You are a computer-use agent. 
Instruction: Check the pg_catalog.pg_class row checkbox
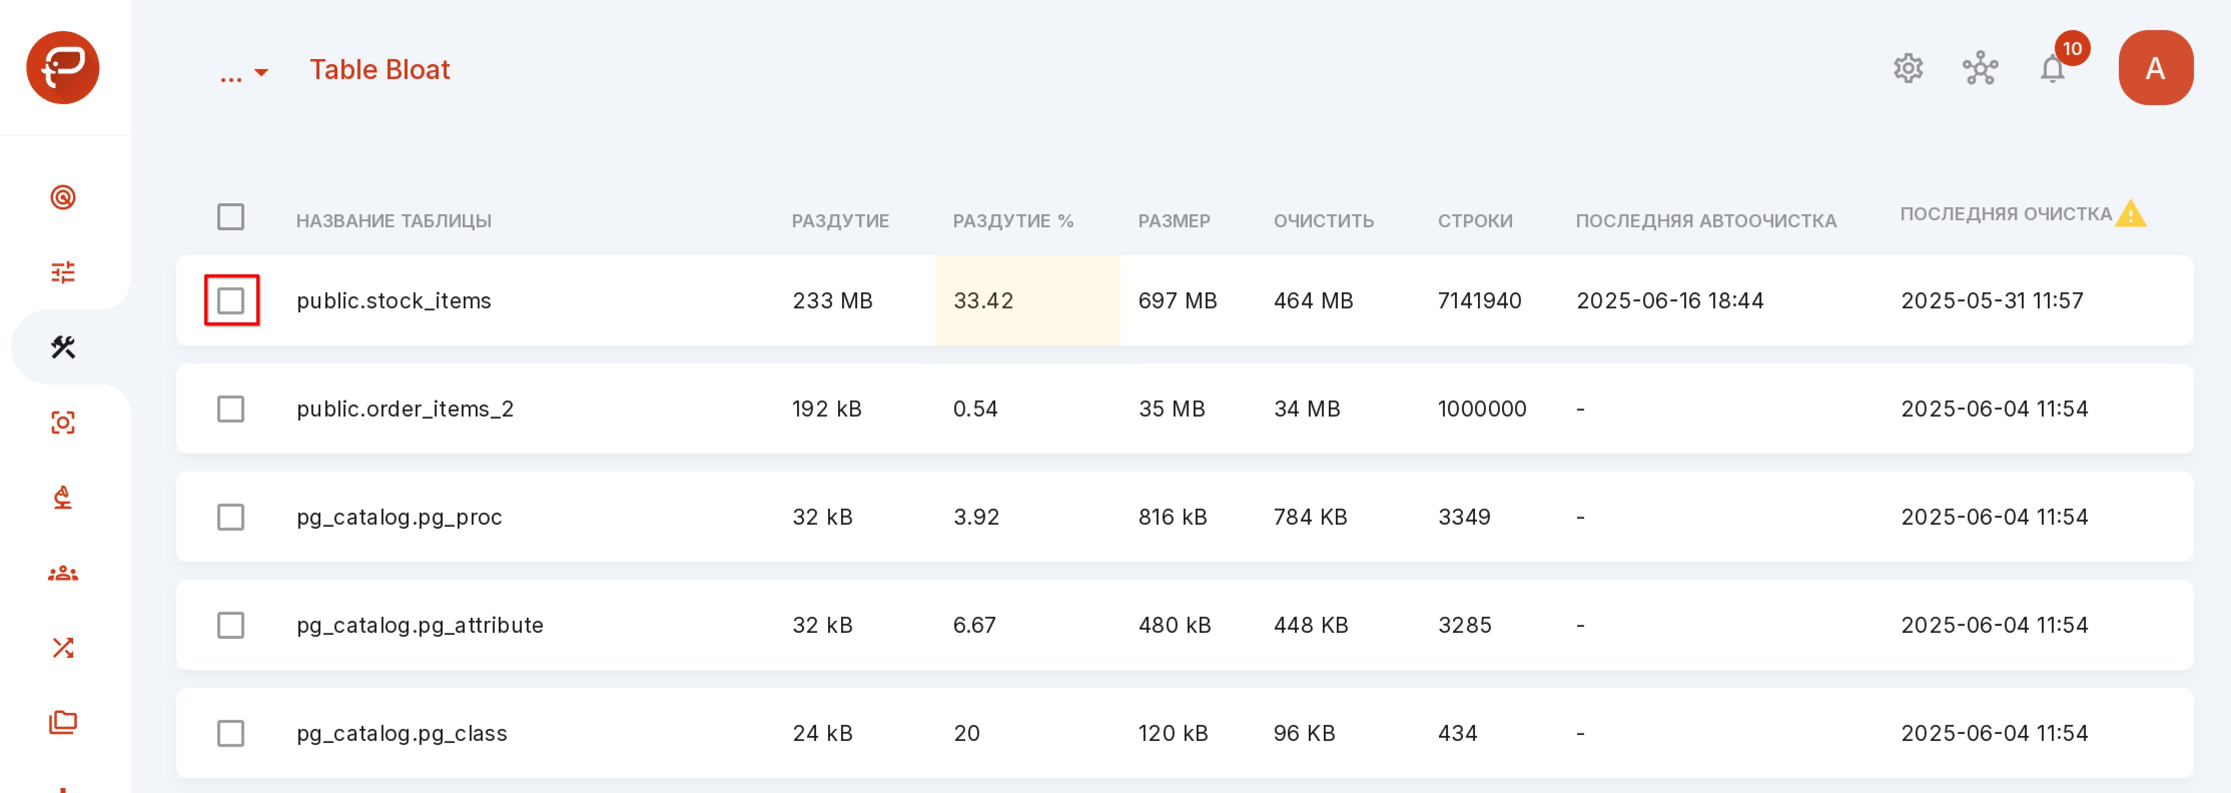(230, 733)
